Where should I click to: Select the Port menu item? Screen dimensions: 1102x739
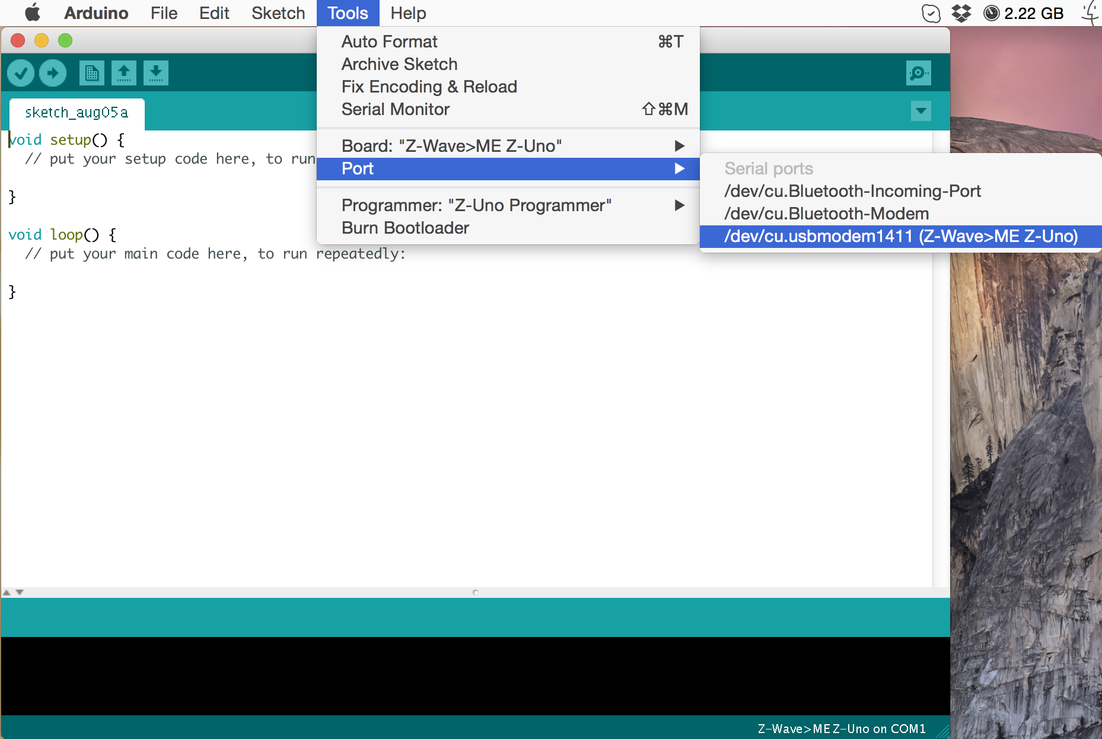click(508, 168)
